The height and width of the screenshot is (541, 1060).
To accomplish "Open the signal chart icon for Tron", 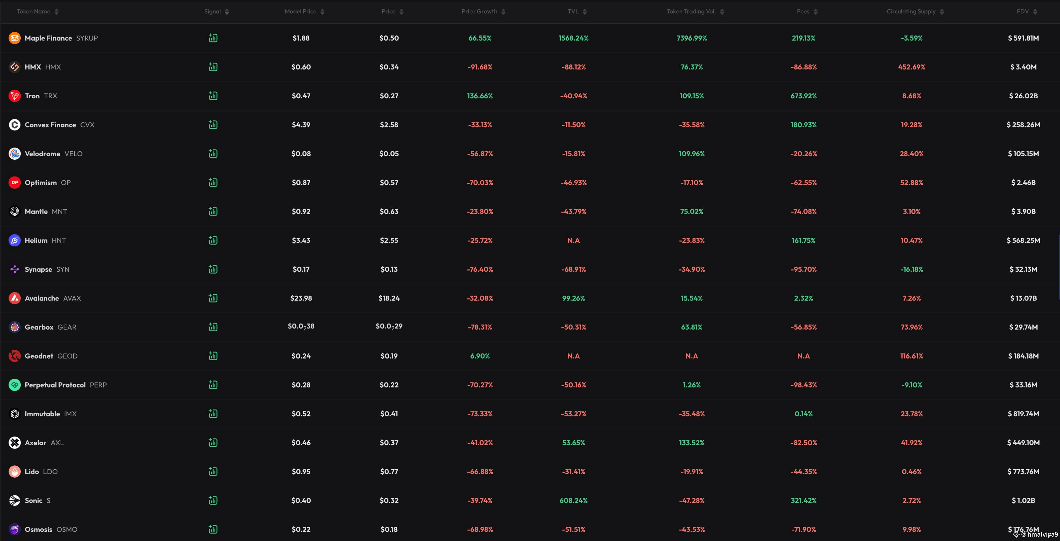I will click(x=213, y=96).
